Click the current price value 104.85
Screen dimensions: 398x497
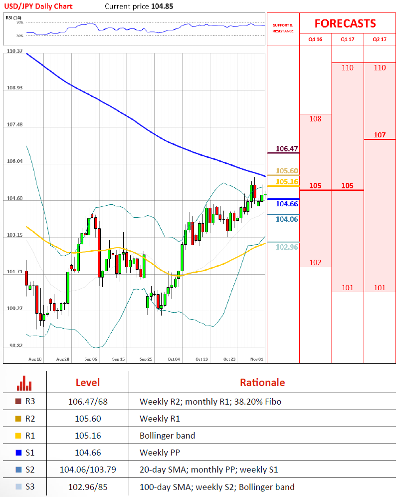(x=162, y=6)
